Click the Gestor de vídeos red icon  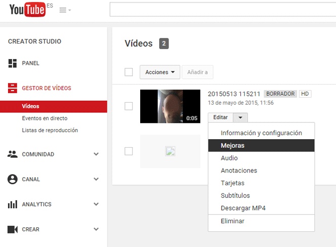pos(13,88)
